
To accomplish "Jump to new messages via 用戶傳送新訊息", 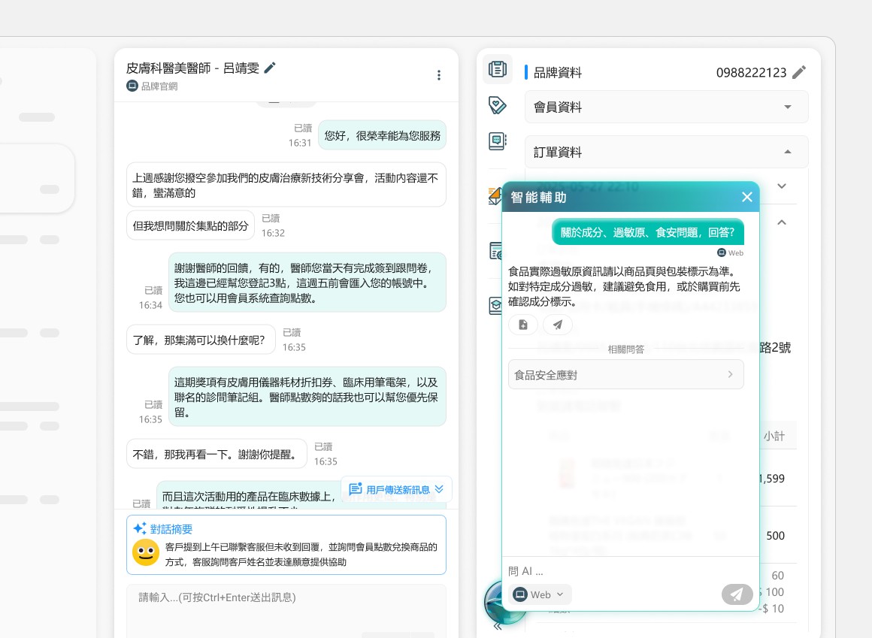I will pos(396,489).
